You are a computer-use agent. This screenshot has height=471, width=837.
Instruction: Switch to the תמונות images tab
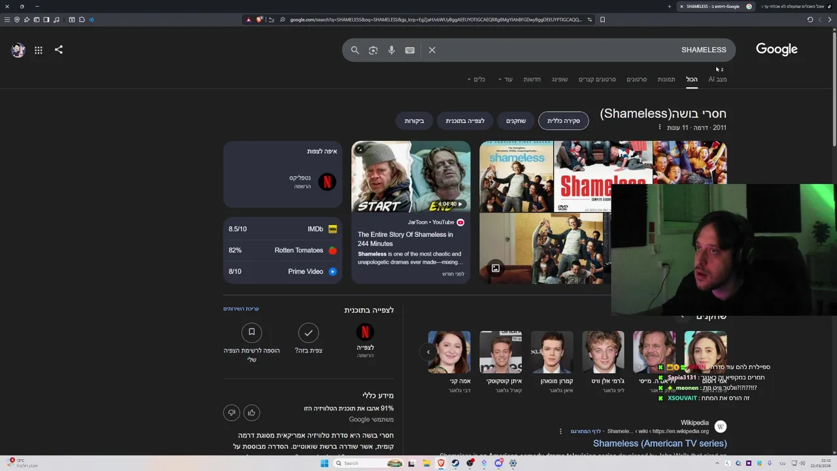[x=666, y=79]
